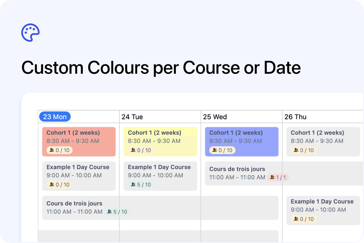Click the 0 / 10 capacity badge on Tuesday's Cohort 1

click(x=141, y=150)
